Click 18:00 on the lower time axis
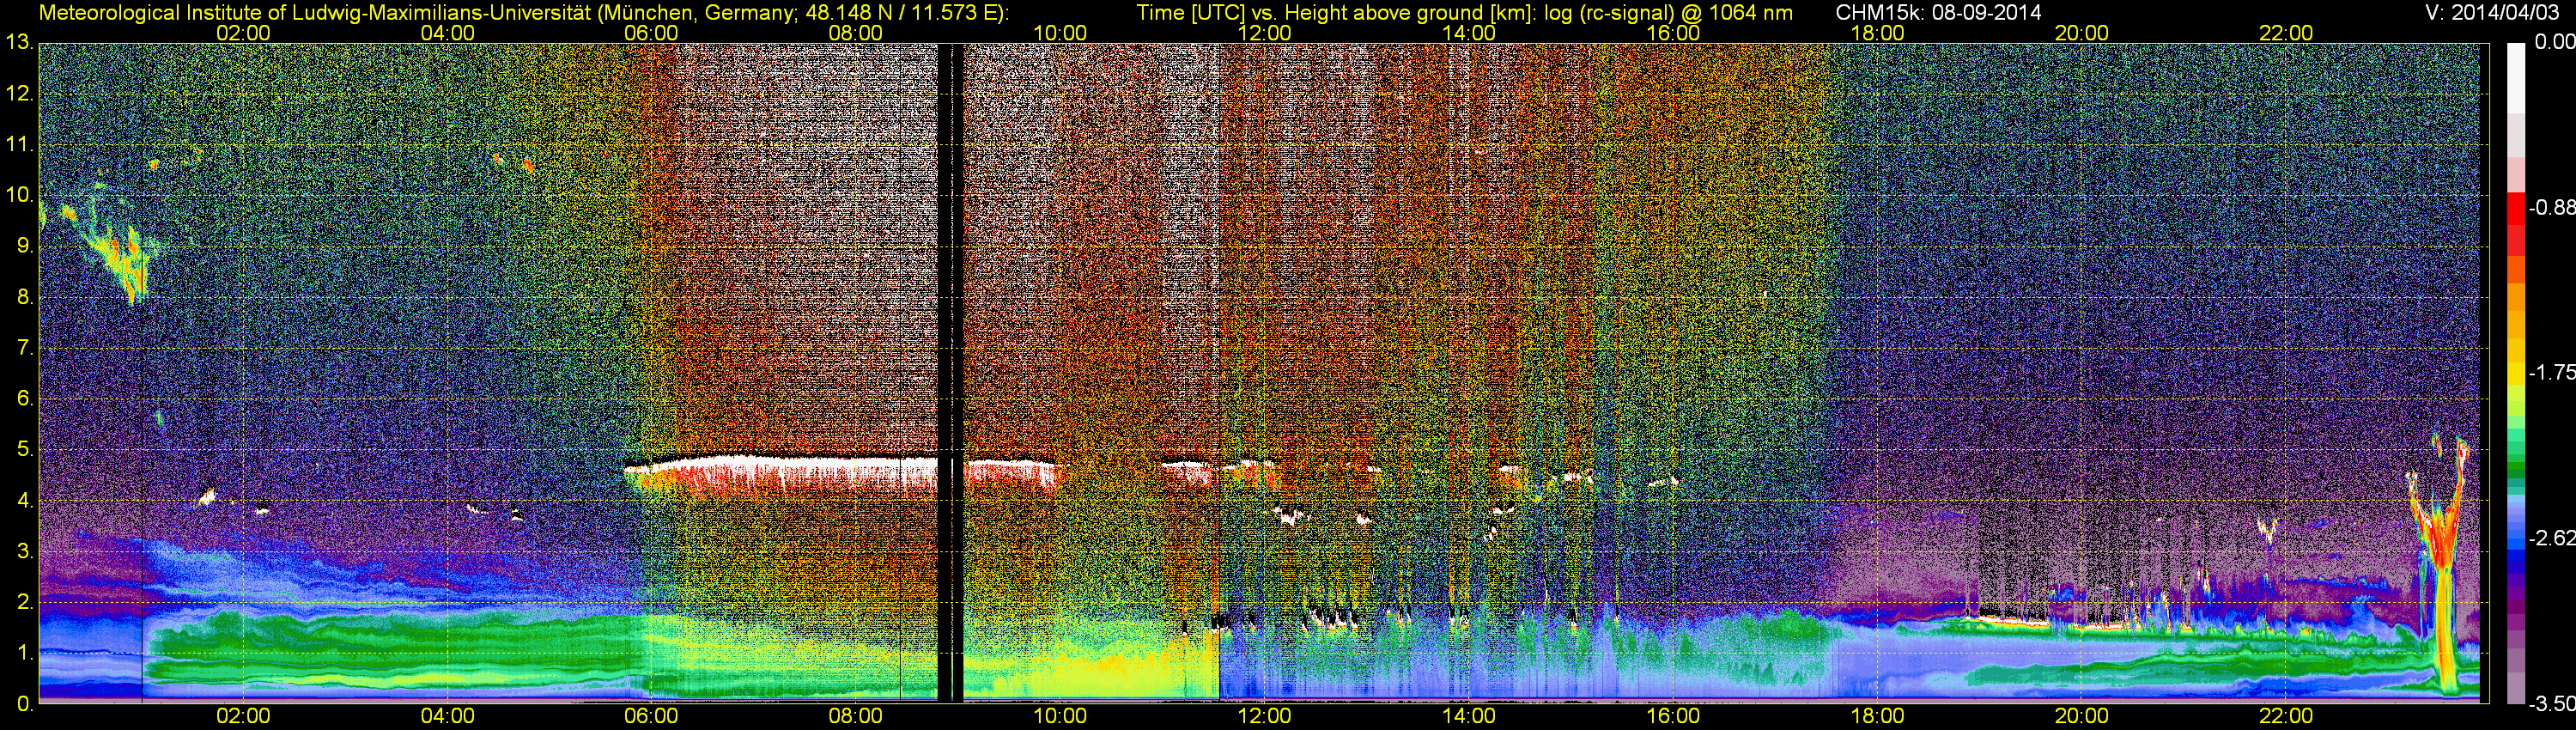 [x=1877, y=717]
